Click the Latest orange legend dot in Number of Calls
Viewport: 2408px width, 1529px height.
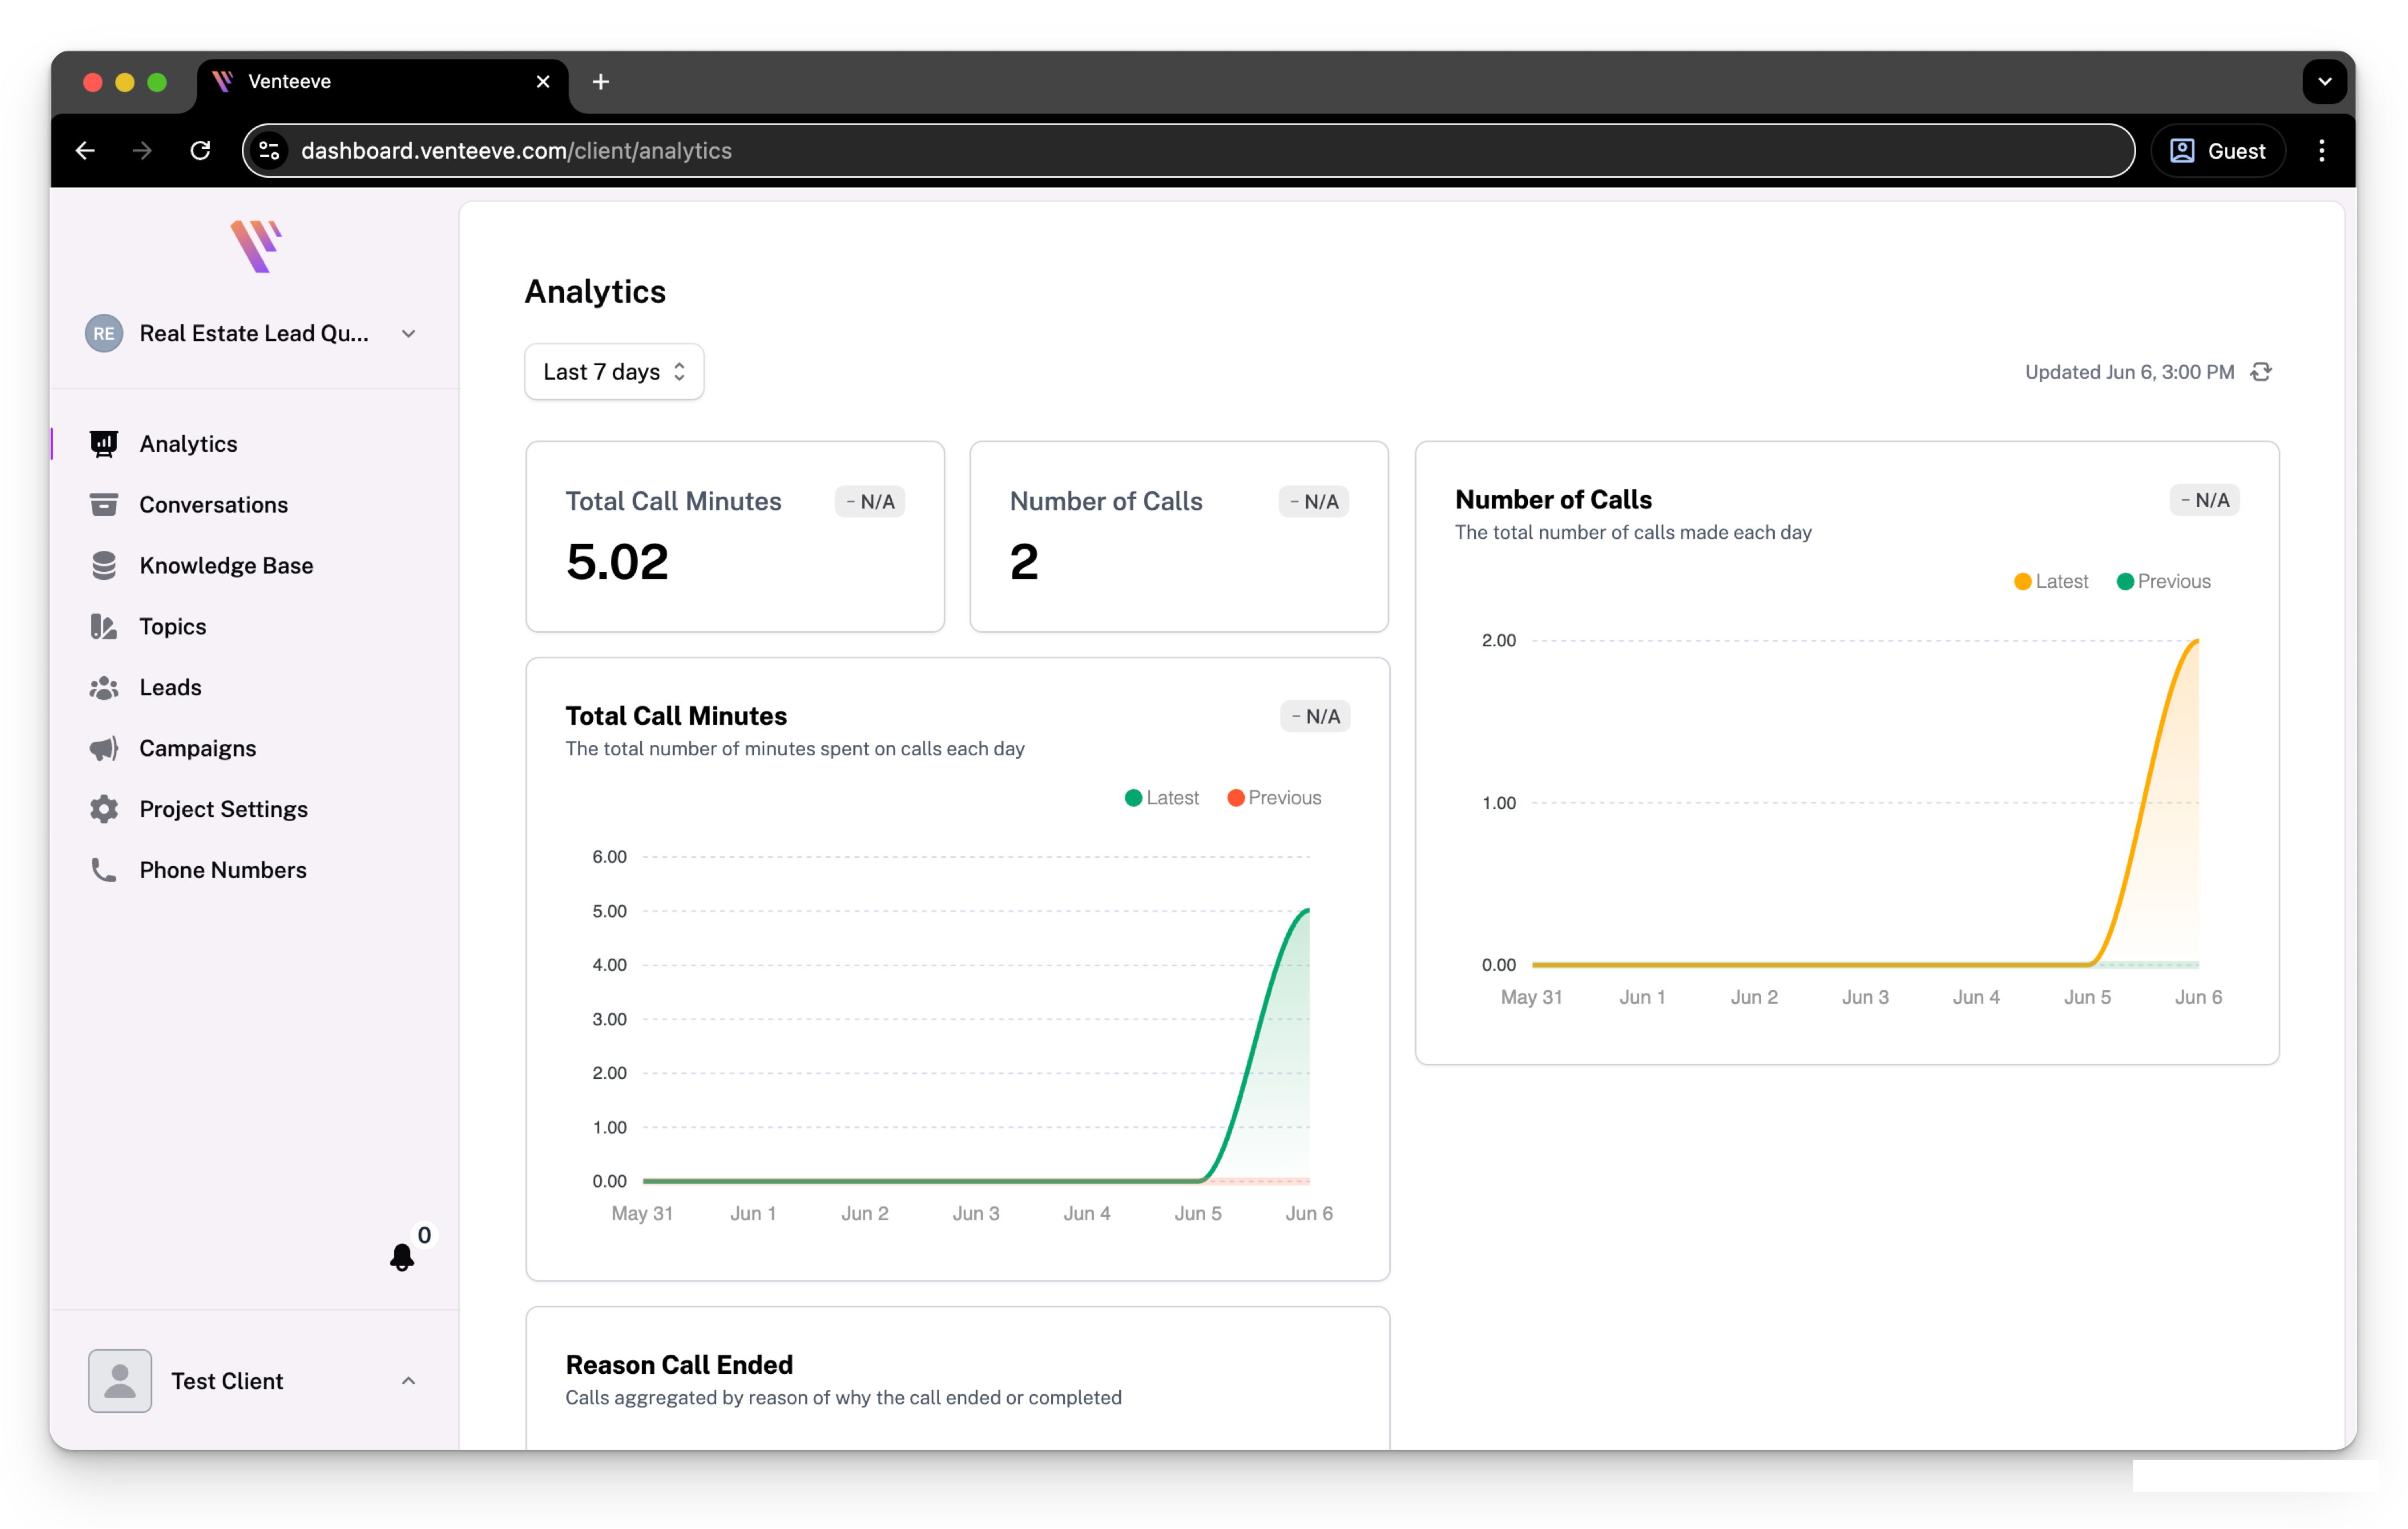click(2022, 582)
